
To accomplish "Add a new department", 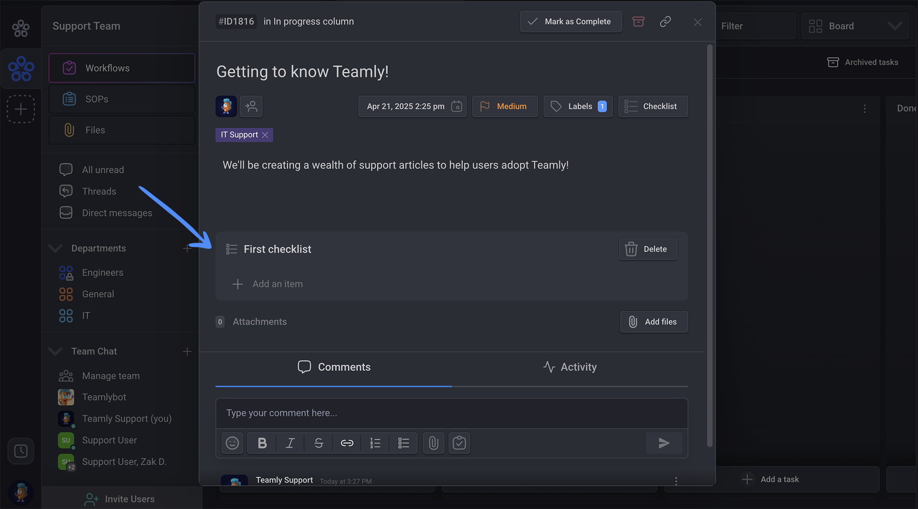I will 187,248.
